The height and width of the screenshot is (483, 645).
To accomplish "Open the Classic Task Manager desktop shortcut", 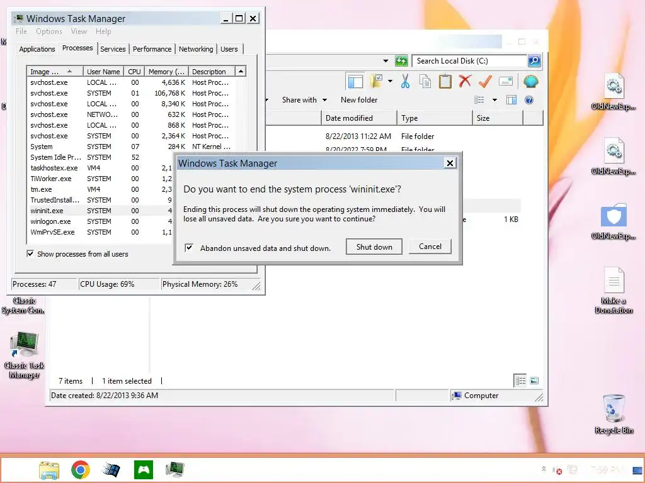I will pos(24,355).
